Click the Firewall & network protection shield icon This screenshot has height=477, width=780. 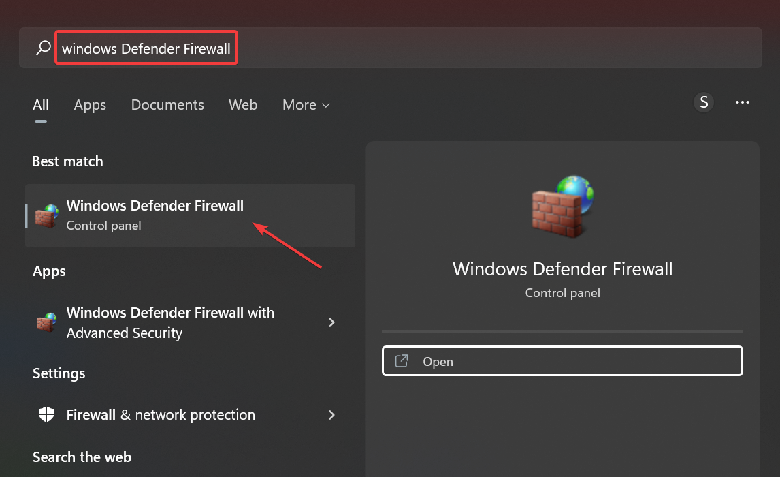pyautogui.click(x=46, y=414)
